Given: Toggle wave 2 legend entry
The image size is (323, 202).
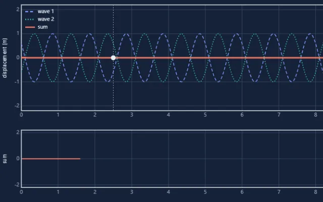Looking at the screenshot, I should coord(39,19).
